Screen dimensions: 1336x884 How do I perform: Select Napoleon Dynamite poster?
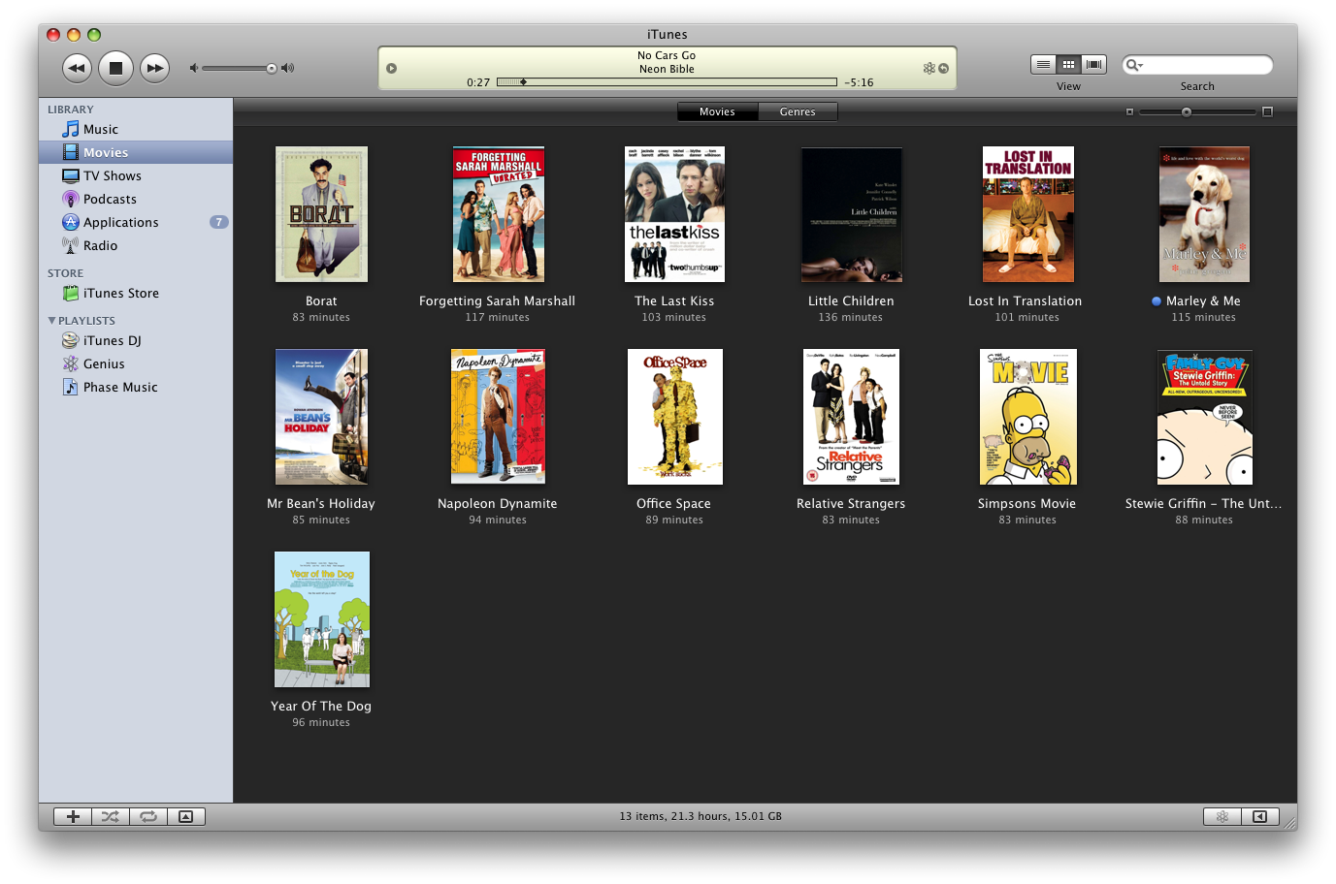click(498, 417)
